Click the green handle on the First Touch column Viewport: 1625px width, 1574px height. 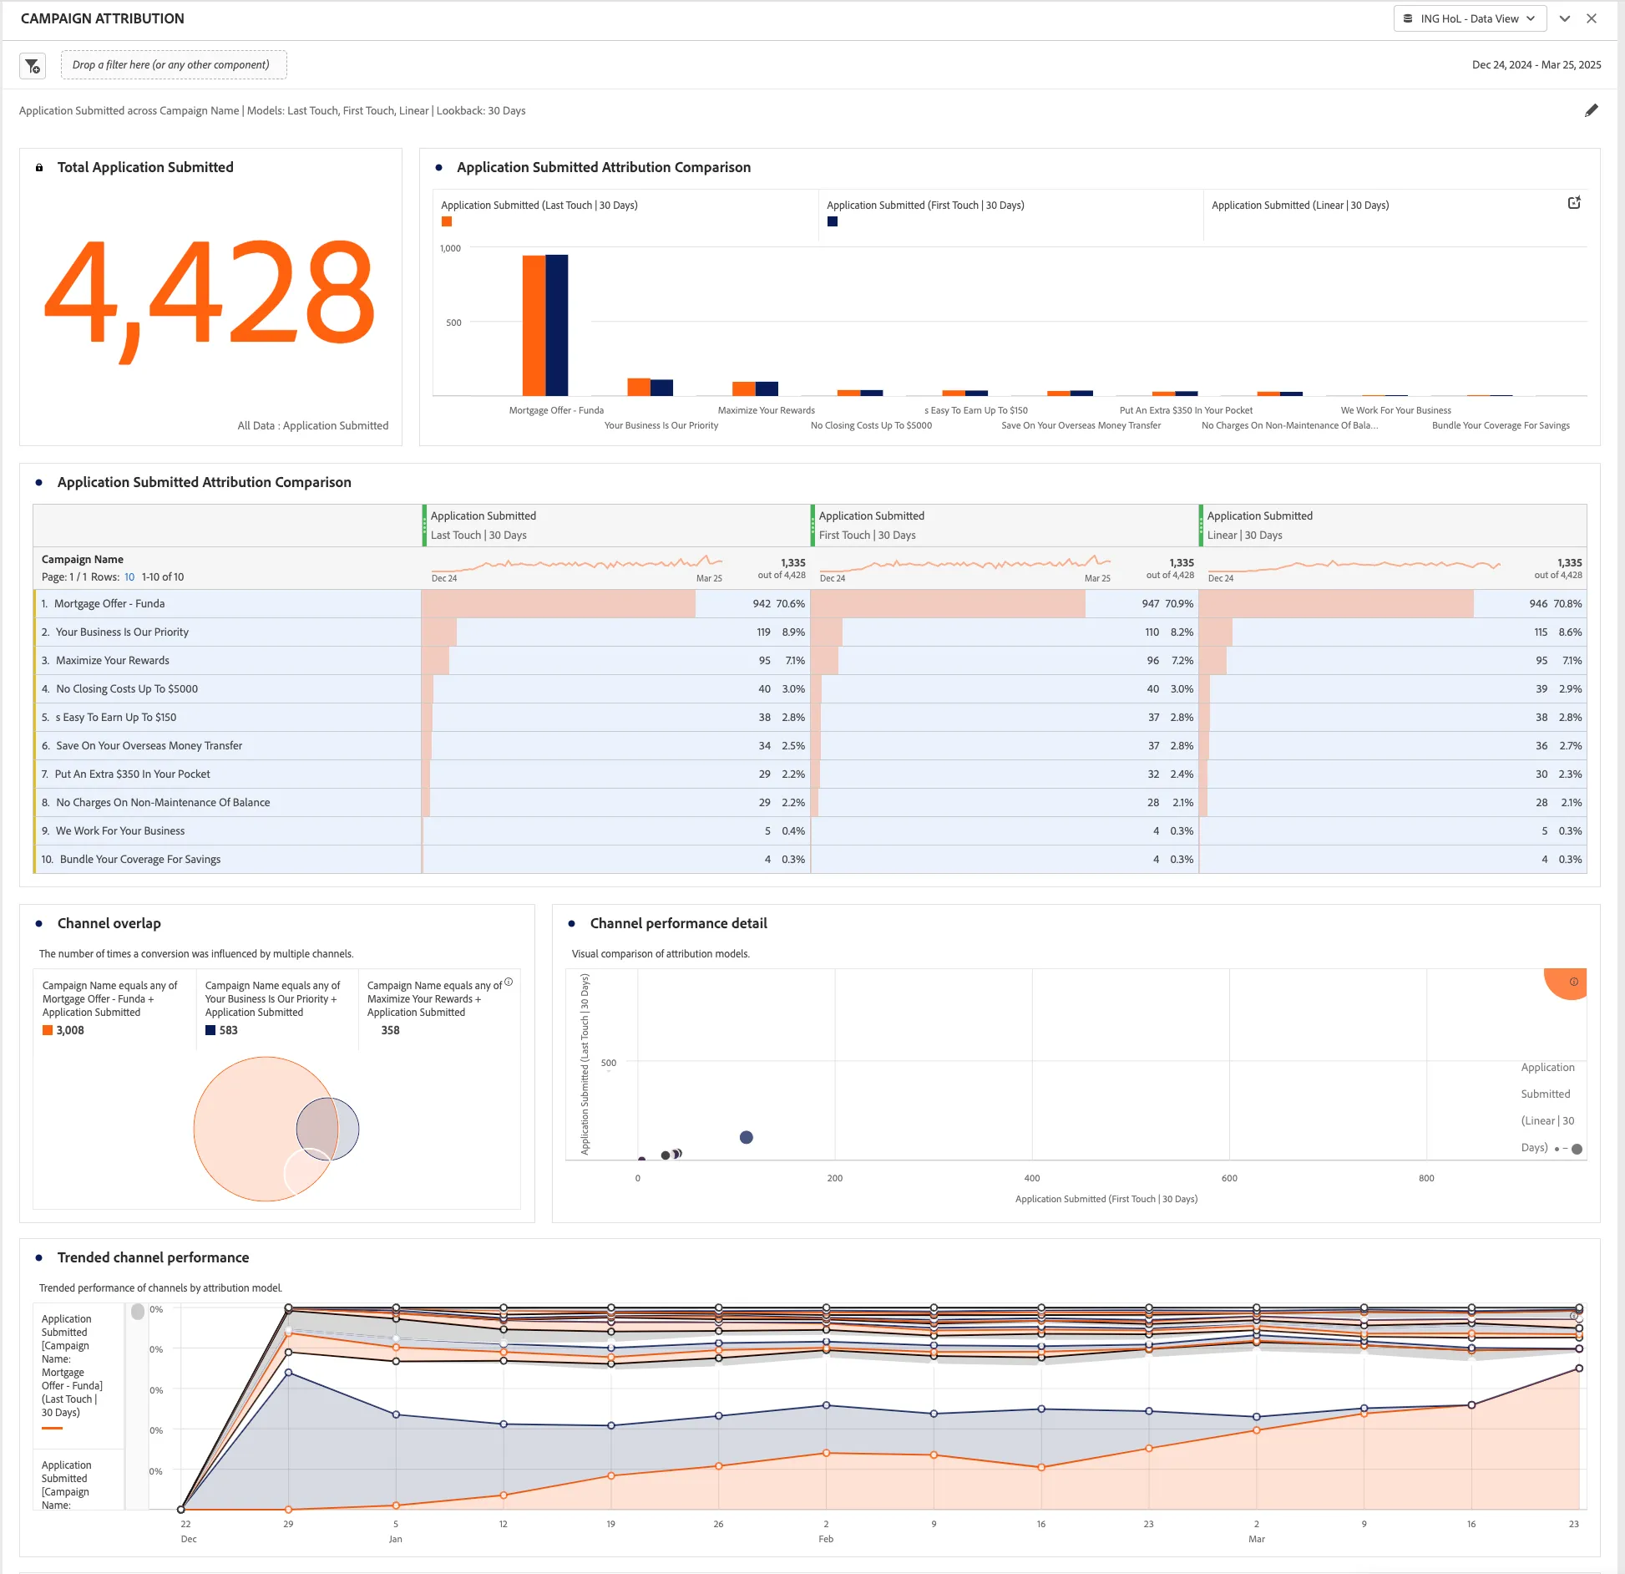(x=812, y=526)
